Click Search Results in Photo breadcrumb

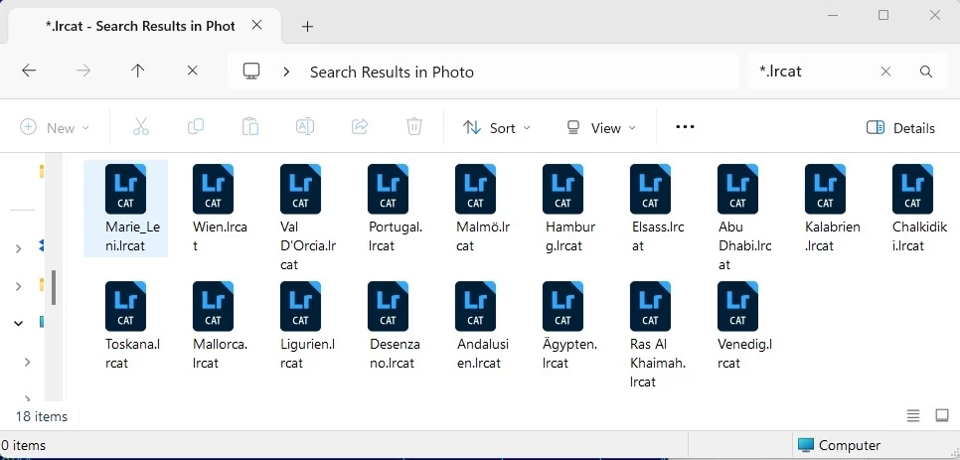point(392,73)
